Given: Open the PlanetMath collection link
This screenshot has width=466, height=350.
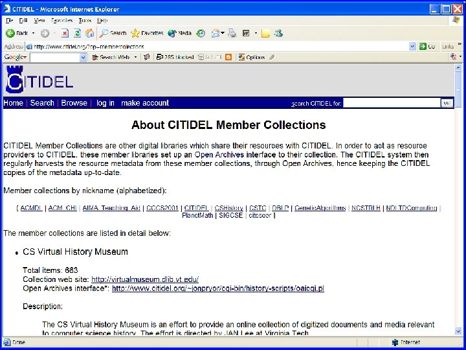Looking at the screenshot, I should (197, 215).
